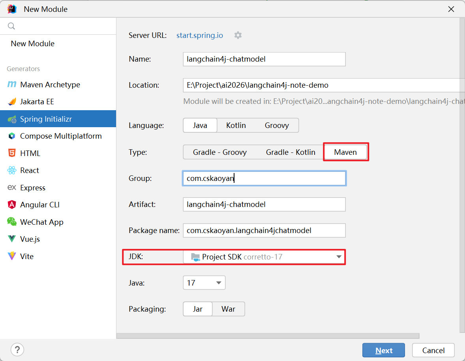Screen dimensions: 465x361
Task: Click the Cancel button
Action: (x=433, y=350)
